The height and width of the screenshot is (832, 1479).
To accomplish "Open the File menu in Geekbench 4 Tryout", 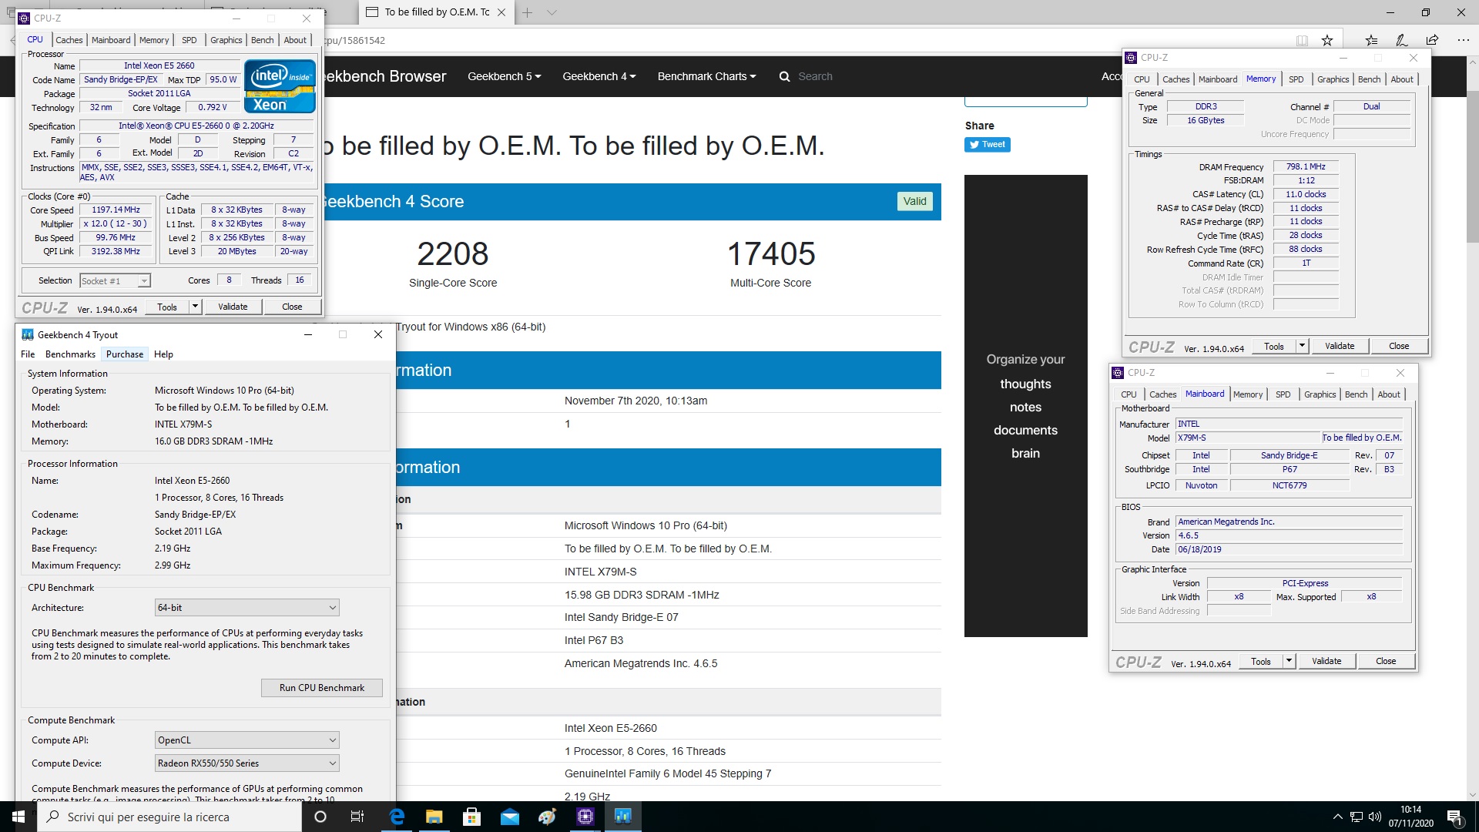I will 28,354.
